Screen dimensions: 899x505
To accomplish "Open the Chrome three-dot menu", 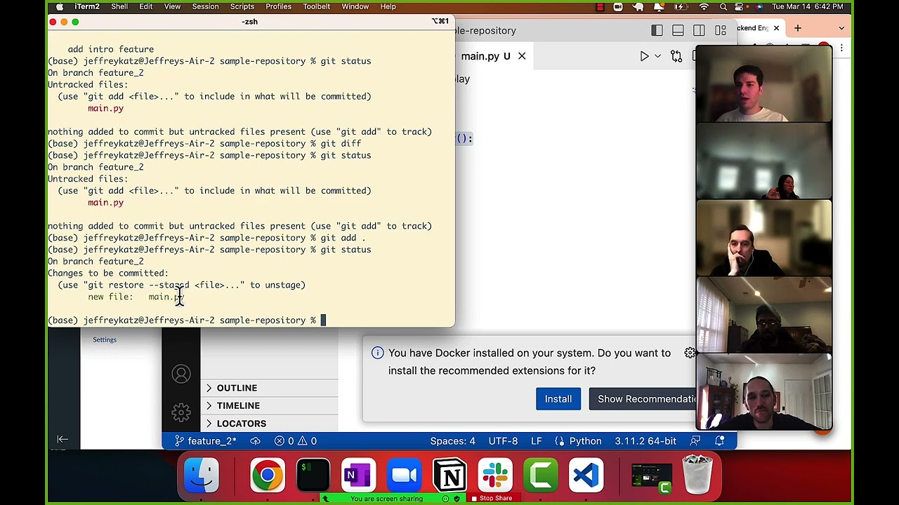I will point(841,48).
